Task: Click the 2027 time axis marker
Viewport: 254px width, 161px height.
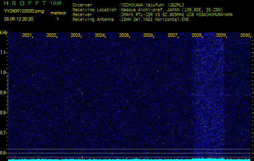Action: tap(172, 35)
